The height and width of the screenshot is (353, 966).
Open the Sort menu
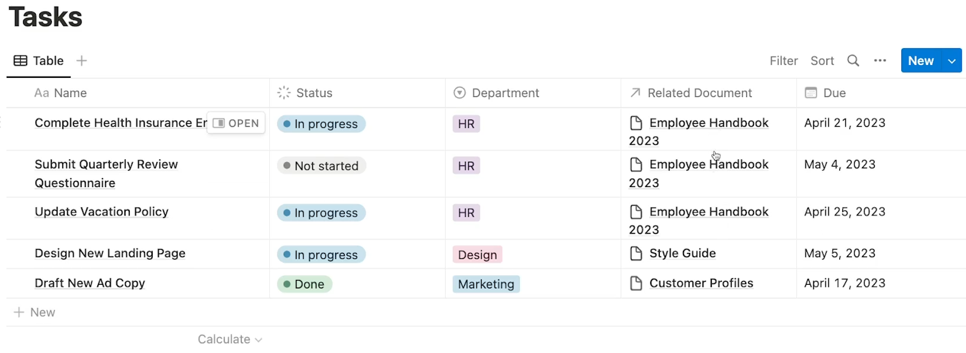pos(822,60)
